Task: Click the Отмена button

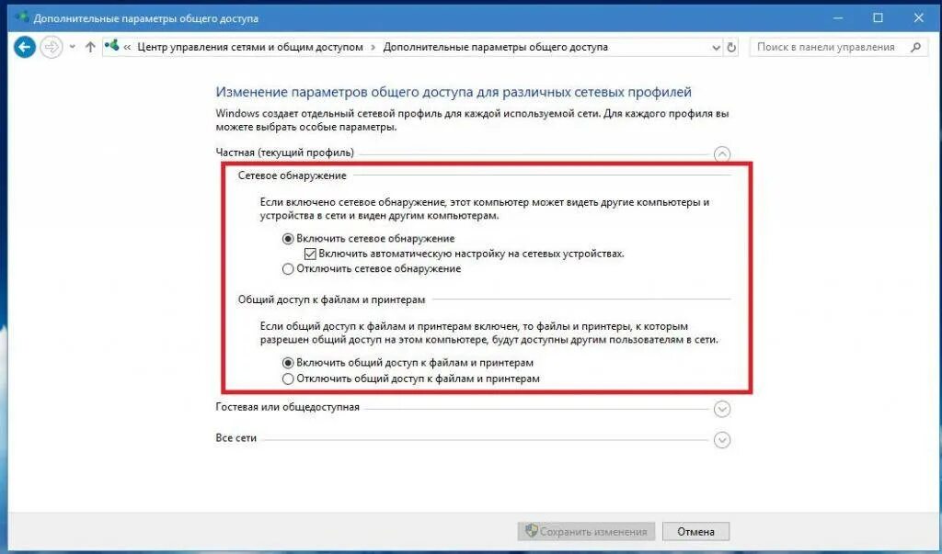Action: (695, 532)
